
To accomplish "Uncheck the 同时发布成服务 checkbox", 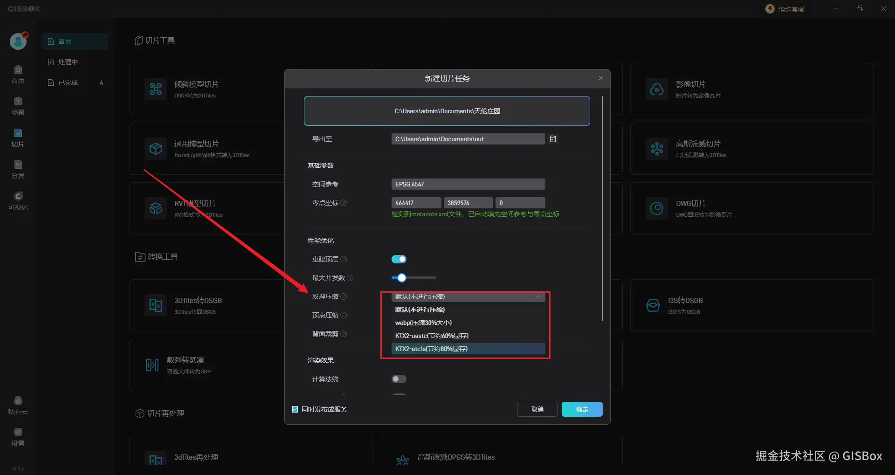I will pyautogui.click(x=295, y=409).
